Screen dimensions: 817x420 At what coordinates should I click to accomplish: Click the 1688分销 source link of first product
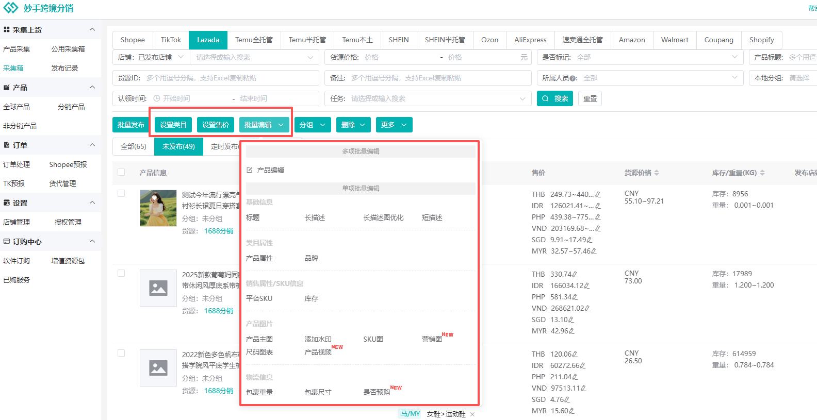(219, 231)
